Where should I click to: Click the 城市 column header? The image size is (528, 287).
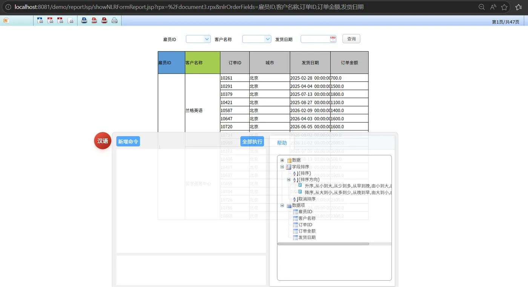click(270, 62)
